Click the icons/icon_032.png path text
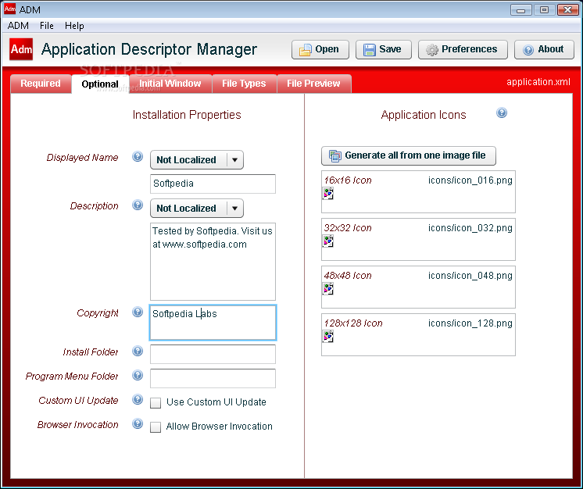The width and height of the screenshot is (583, 489). click(470, 228)
